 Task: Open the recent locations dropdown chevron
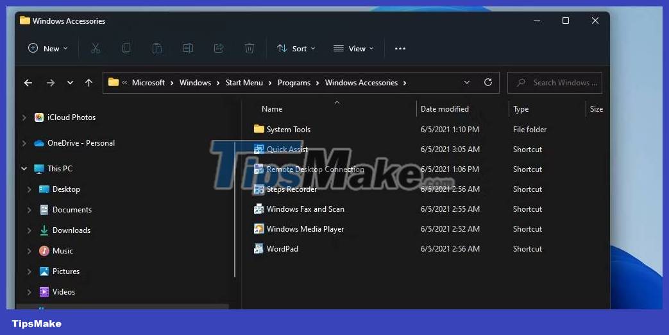[70, 83]
